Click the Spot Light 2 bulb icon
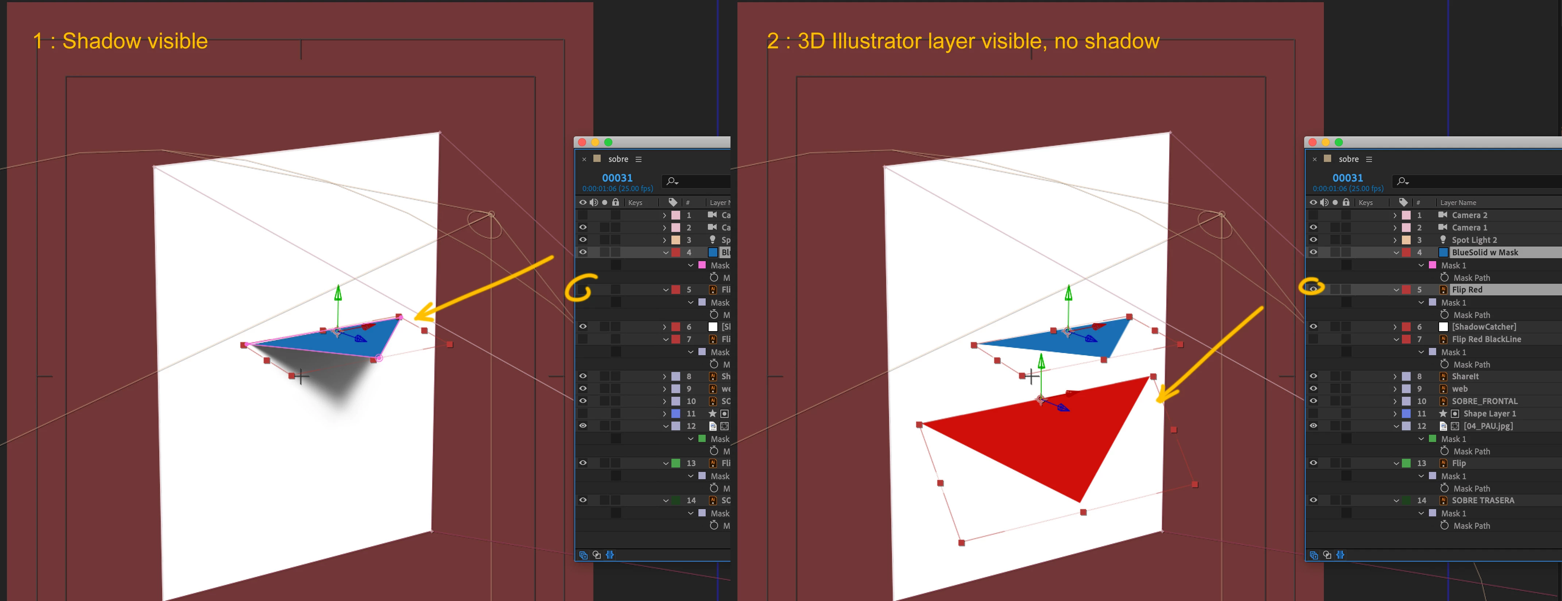1562x601 pixels. pos(1443,240)
